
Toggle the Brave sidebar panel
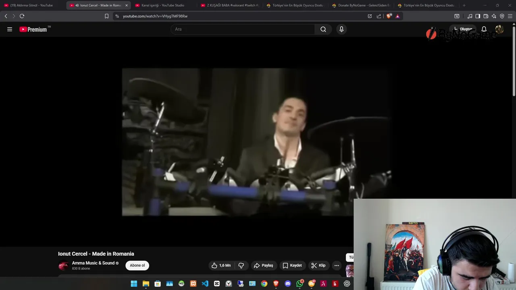[x=478, y=16]
